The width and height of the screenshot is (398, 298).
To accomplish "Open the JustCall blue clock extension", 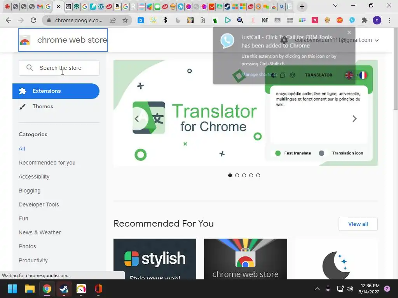I will (352, 20).
